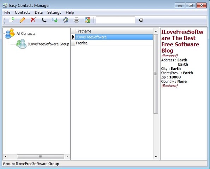
Task: Click the Send Email envelope icon
Action: (55, 20)
